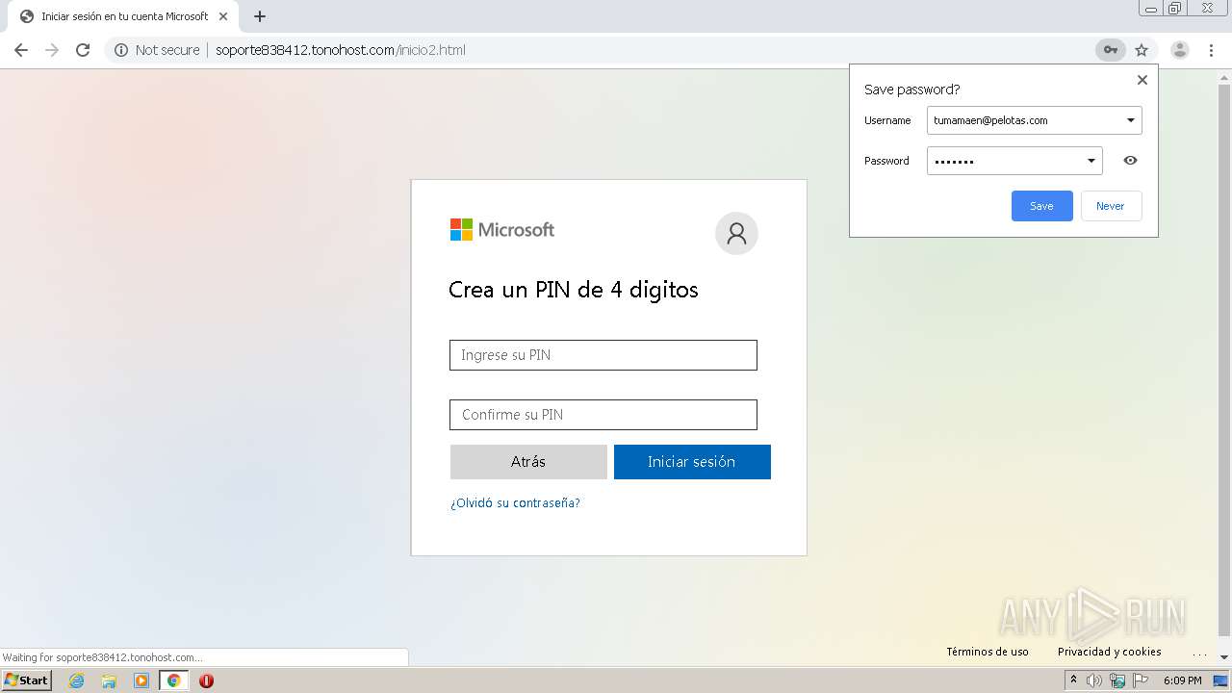The height and width of the screenshot is (693, 1232).
Task: Click the volume tray icon
Action: point(1094,680)
